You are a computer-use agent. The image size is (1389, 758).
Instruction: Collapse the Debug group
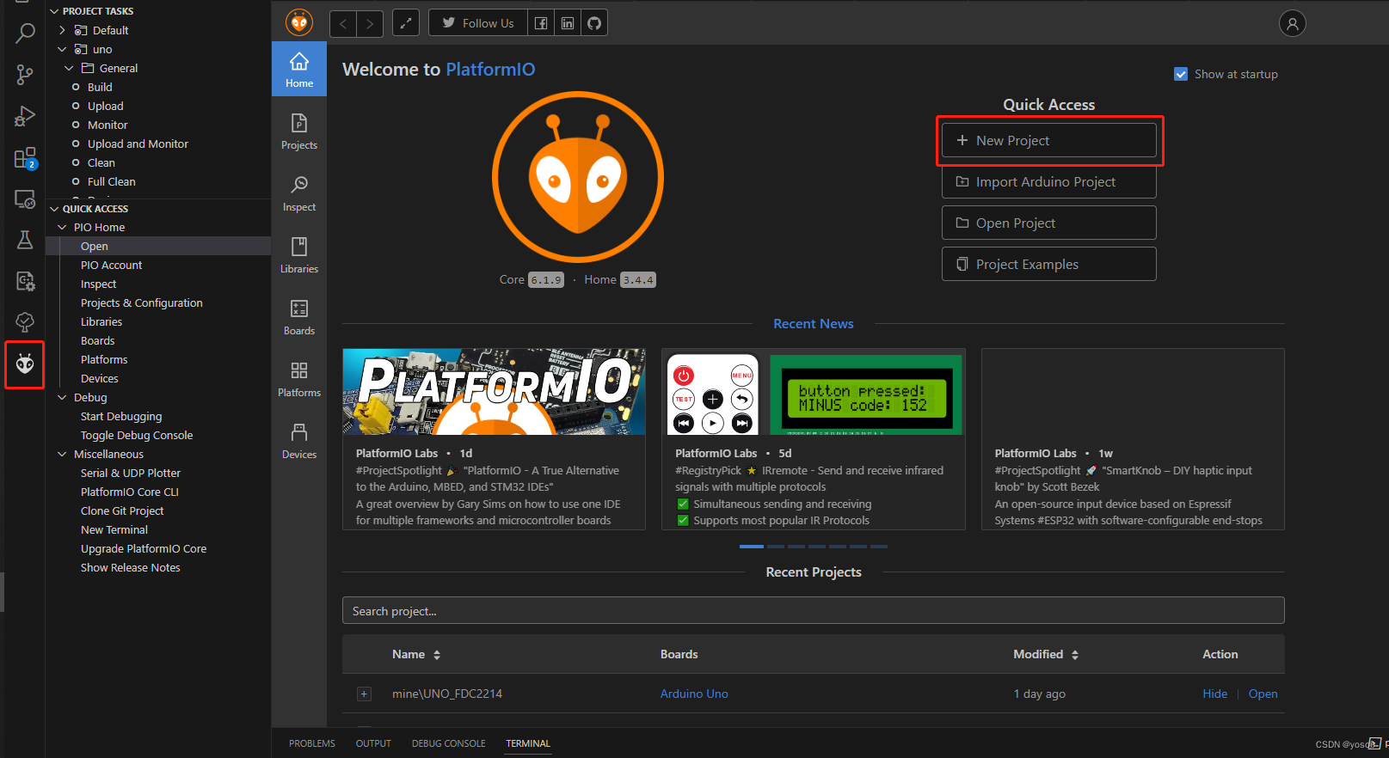[x=62, y=397]
